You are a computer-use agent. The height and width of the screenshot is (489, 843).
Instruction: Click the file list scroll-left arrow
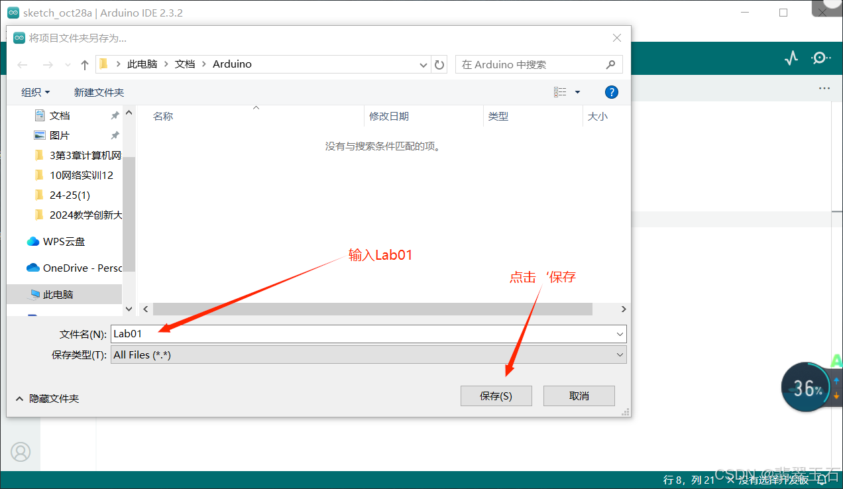click(146, 309)
